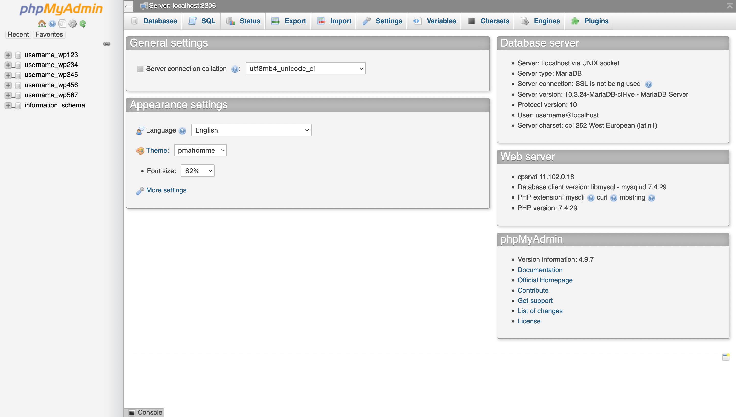Go to the Import tab
736x417 pixels.
(x=333, y=21)
